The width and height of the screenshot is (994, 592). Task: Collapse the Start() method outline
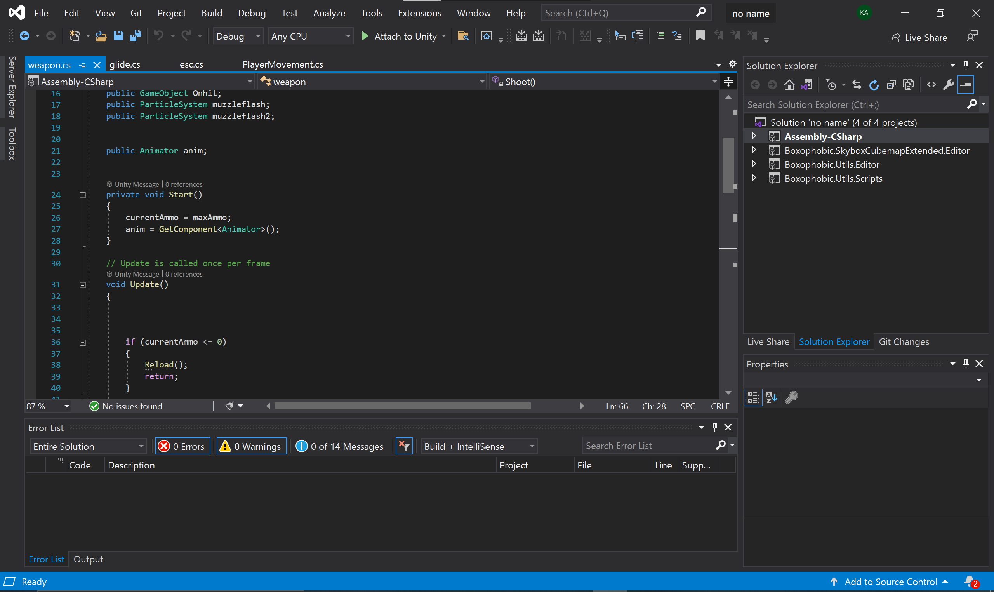[83, 195]
